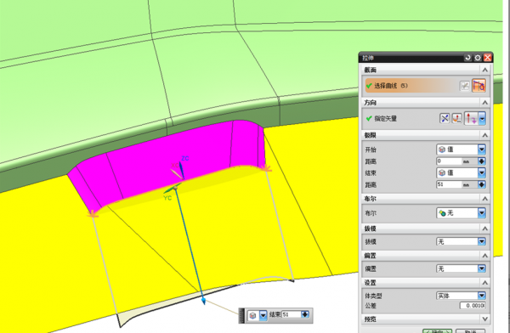Open the 拔模 draft dropdown
This screenshot has width=510, height=333.
(x=461, y=241)
